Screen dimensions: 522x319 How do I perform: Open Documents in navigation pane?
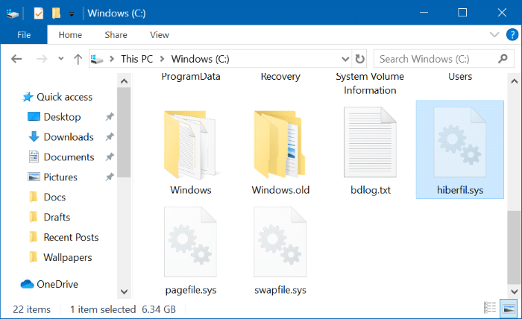pyautogui.click(x=69, y=157)
